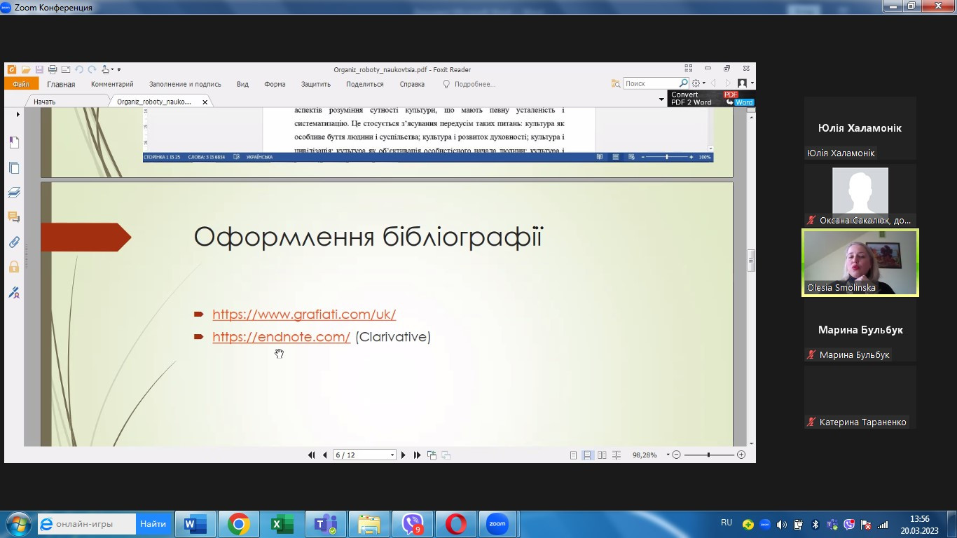Viewport: 957px width, 538px height.
Task: Go to next page arrow
Action: (404, 455)
